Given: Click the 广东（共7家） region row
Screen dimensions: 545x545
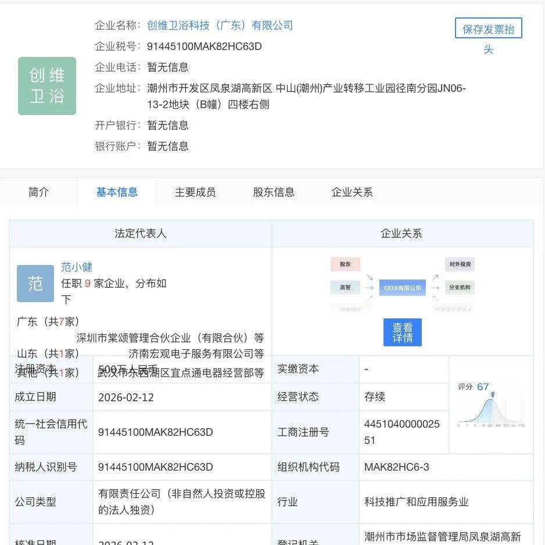Looking at the screenshot, I should click(x=48, y=321).
